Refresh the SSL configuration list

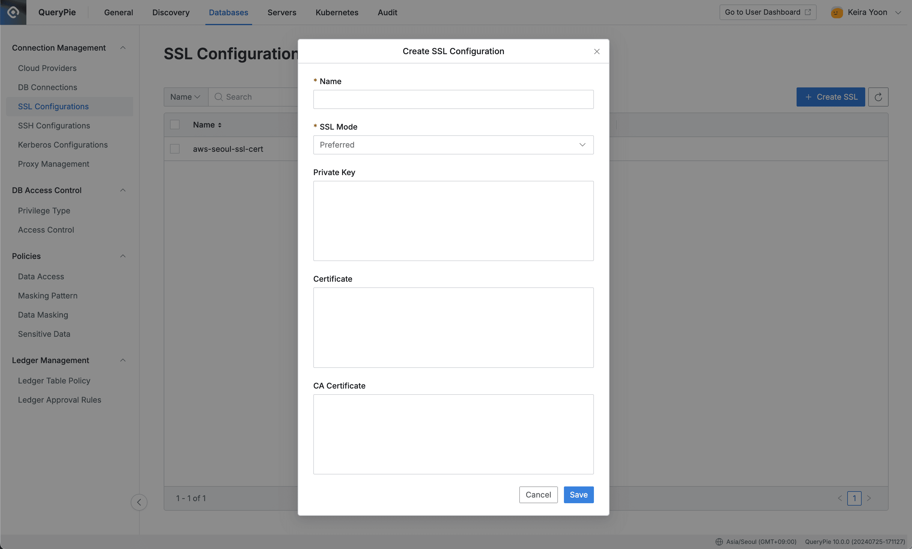878,97
